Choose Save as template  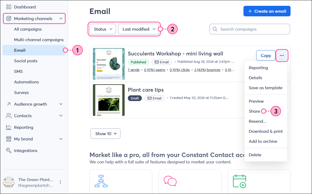[x=265, y=88]
